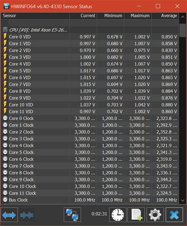The width and height of the screenshot is (187, 226).
Task: Click Bus Clock current value 100.0 MHz
Action: [85, 200]
